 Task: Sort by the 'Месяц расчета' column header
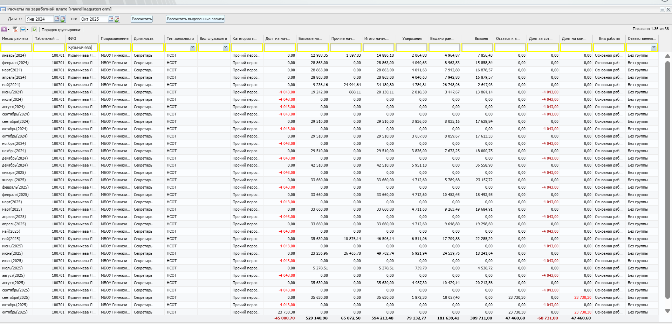[x=15, y=38]
